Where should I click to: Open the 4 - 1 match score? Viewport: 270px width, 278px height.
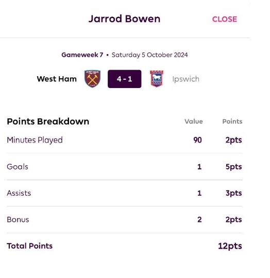pyautogui.click(x=125, y=79)
